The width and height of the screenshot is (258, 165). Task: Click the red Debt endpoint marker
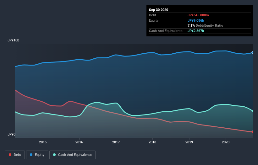click(253, 132)
